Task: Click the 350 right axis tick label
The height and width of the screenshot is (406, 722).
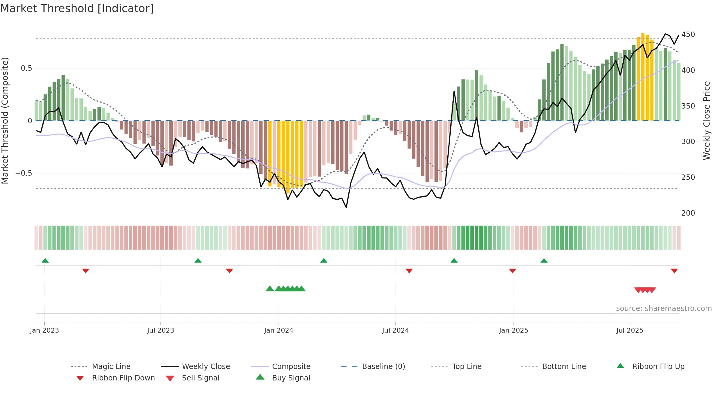Action: [x=688, y=106]
